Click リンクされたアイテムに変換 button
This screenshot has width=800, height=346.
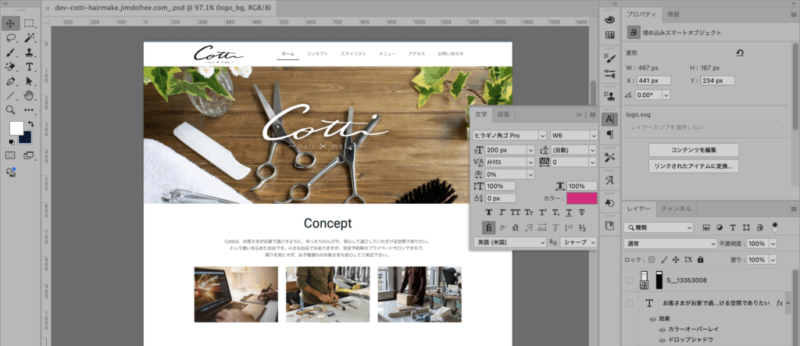click(x=694, y=166)
